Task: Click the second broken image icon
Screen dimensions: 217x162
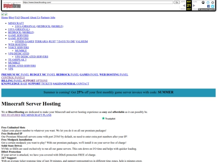Action: tap(6, 14)
